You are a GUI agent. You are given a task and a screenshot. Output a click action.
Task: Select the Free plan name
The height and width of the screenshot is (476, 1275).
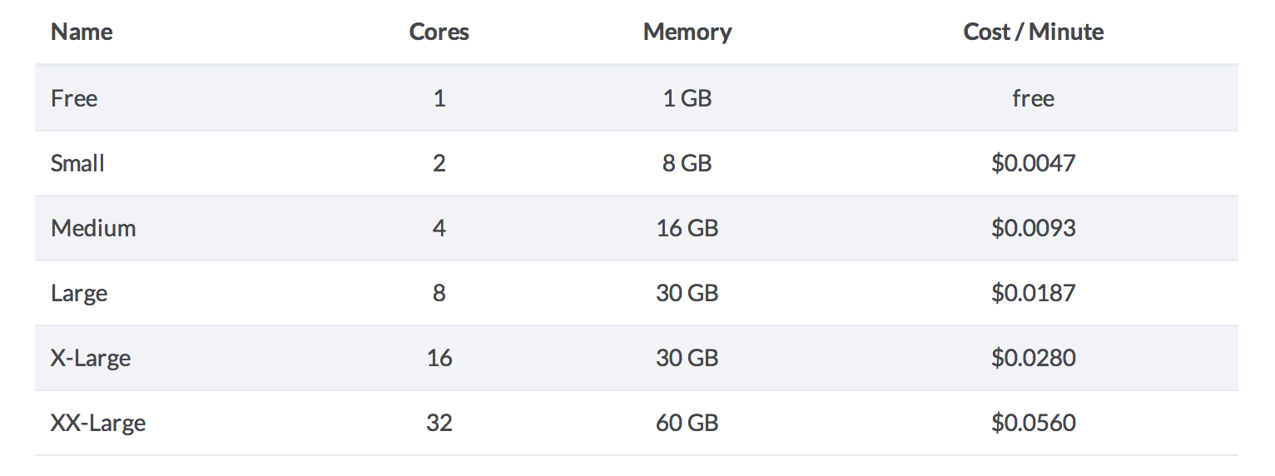(x=74, y=98)
